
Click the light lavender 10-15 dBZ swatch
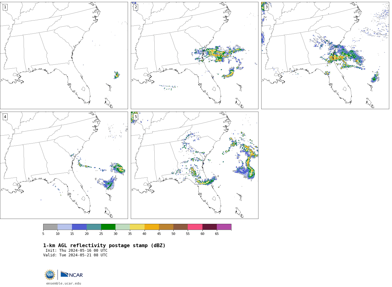(65, 227)
